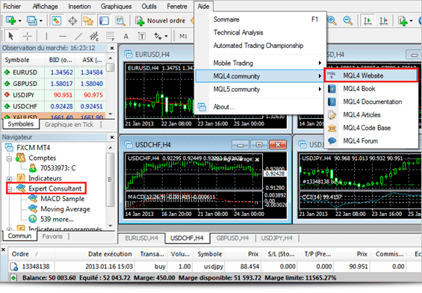Expand the Indicateurs tree node
The height and width of the screenshot is (293, 422).
point(10,179)
